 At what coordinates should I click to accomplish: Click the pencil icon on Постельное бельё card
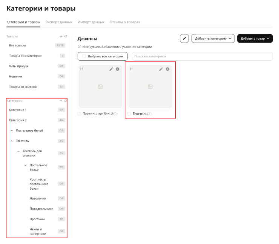coord(111,69)
